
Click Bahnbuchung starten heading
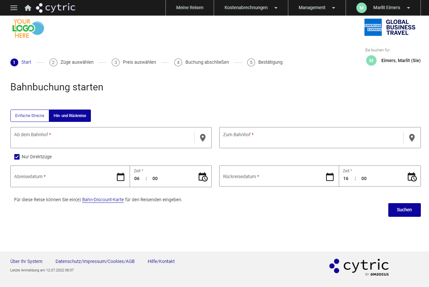[57, 87]
